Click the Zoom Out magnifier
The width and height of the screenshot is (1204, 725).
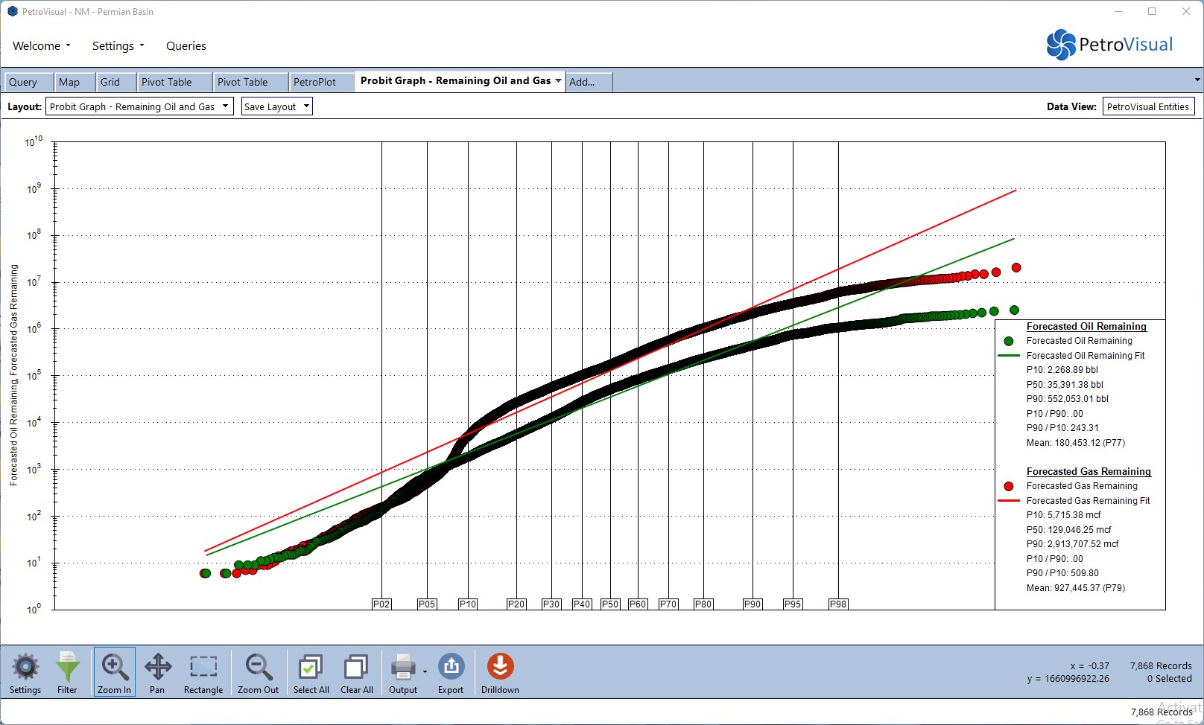(258, 672)
